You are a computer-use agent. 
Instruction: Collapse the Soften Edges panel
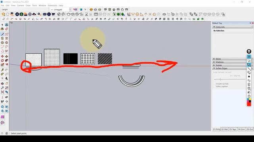214,68
